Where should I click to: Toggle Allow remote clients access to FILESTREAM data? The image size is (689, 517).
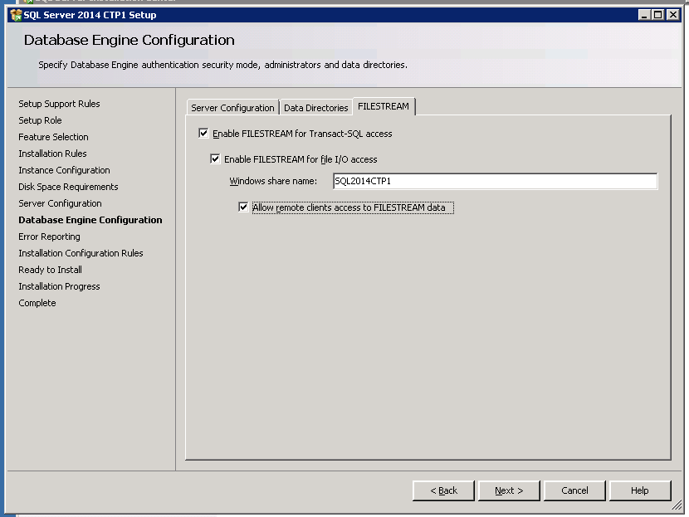click(243, 207)
